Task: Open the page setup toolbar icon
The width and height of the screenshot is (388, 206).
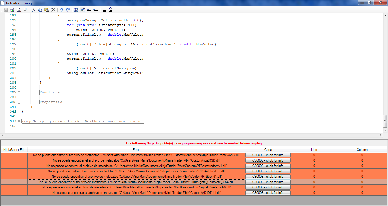Action: click(25, 10)
